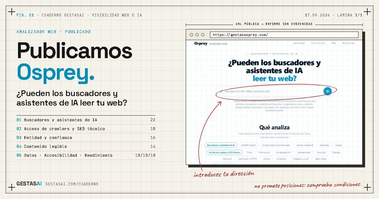Click the second browser window circle button
This screenshot has height=199, width=379.
click(x=197, y=35)
